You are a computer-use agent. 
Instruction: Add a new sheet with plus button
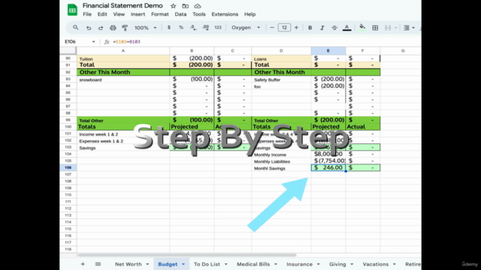pyautogui.click(x=83, y=264)
